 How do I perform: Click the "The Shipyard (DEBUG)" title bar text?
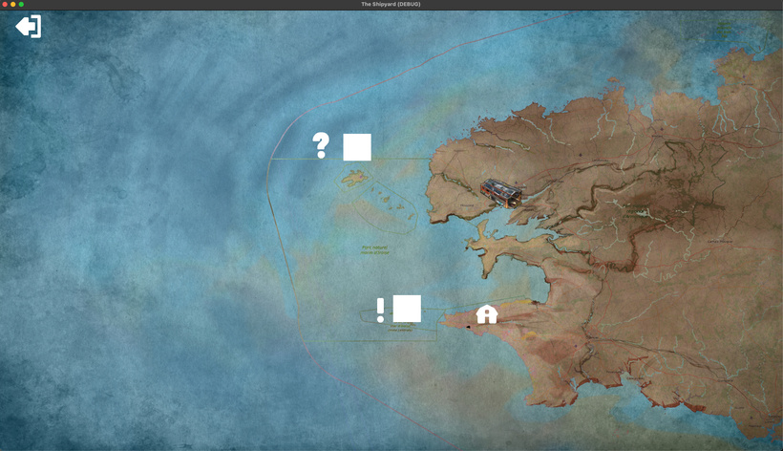391,5
